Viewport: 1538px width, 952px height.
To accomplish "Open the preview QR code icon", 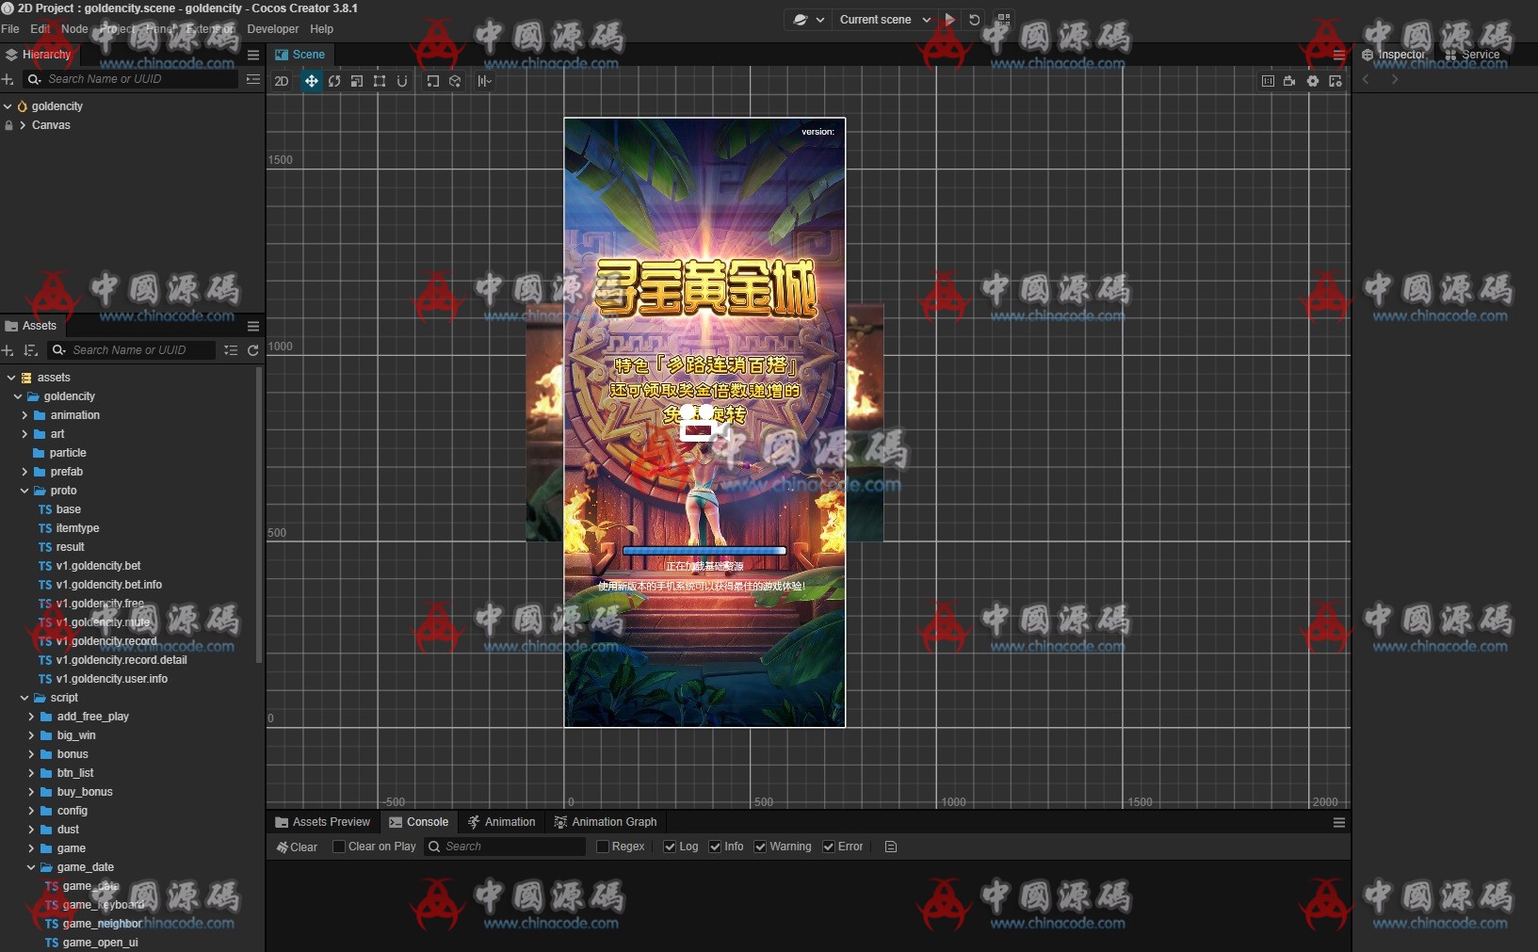I will tap(1004, 20).
